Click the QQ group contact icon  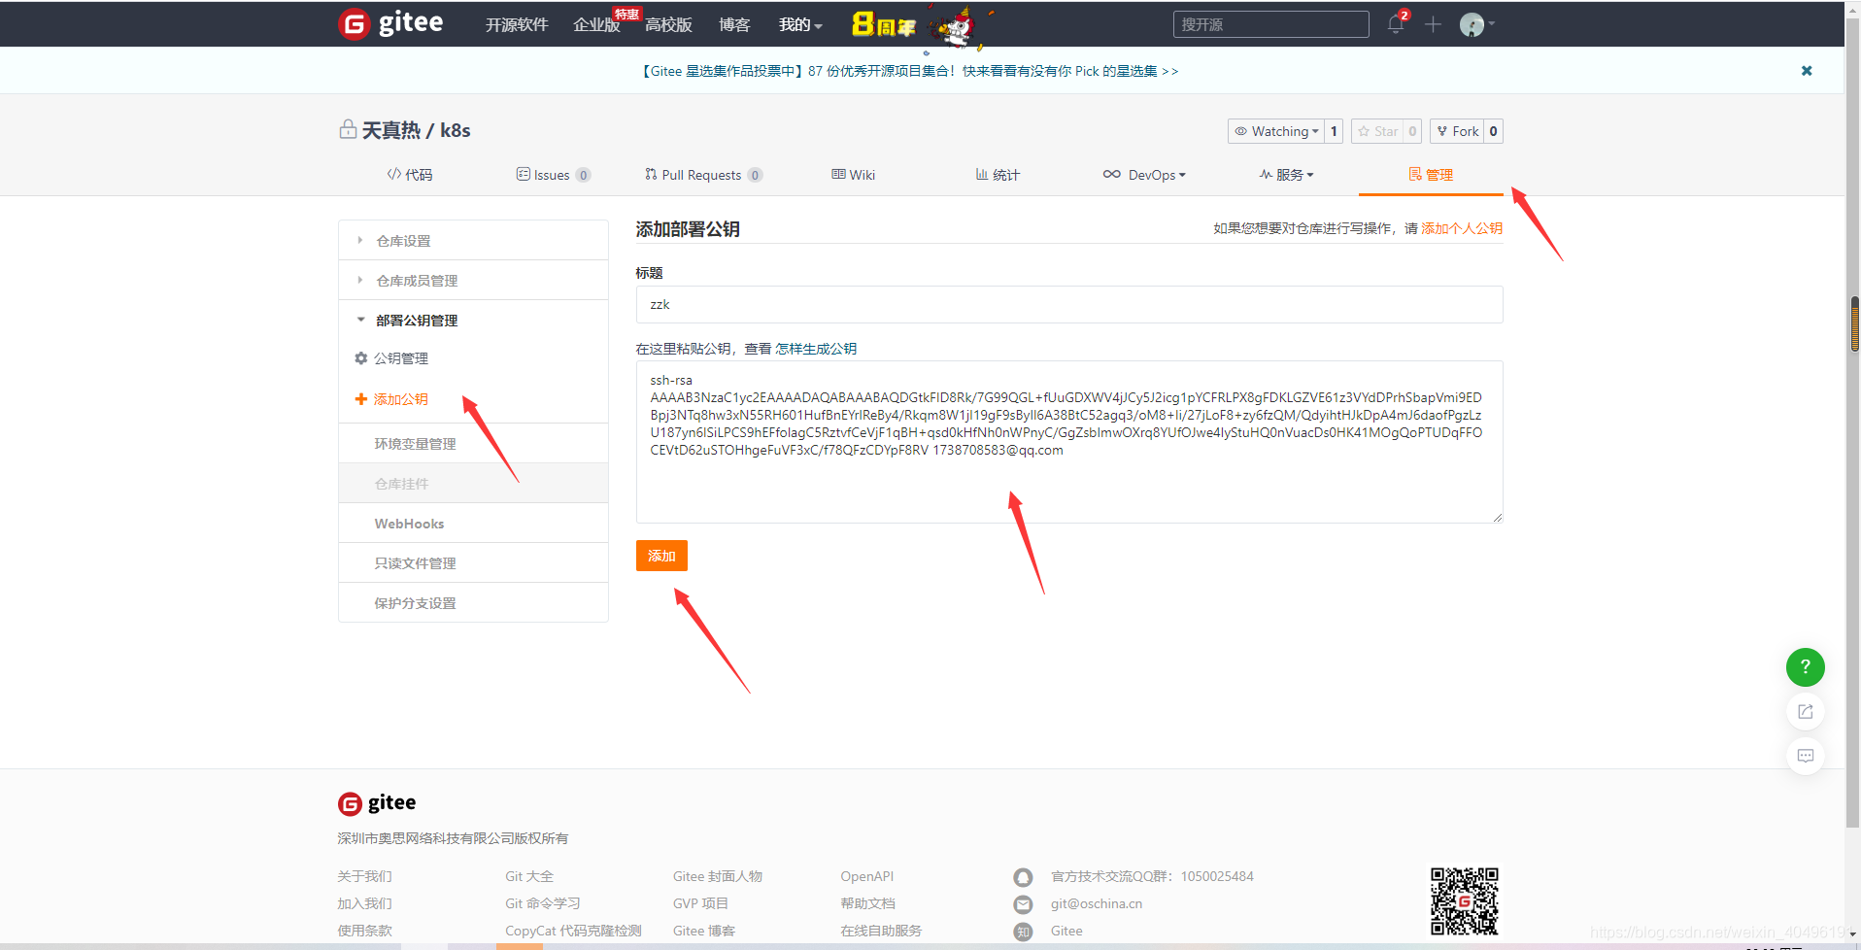coord(1023,877)
